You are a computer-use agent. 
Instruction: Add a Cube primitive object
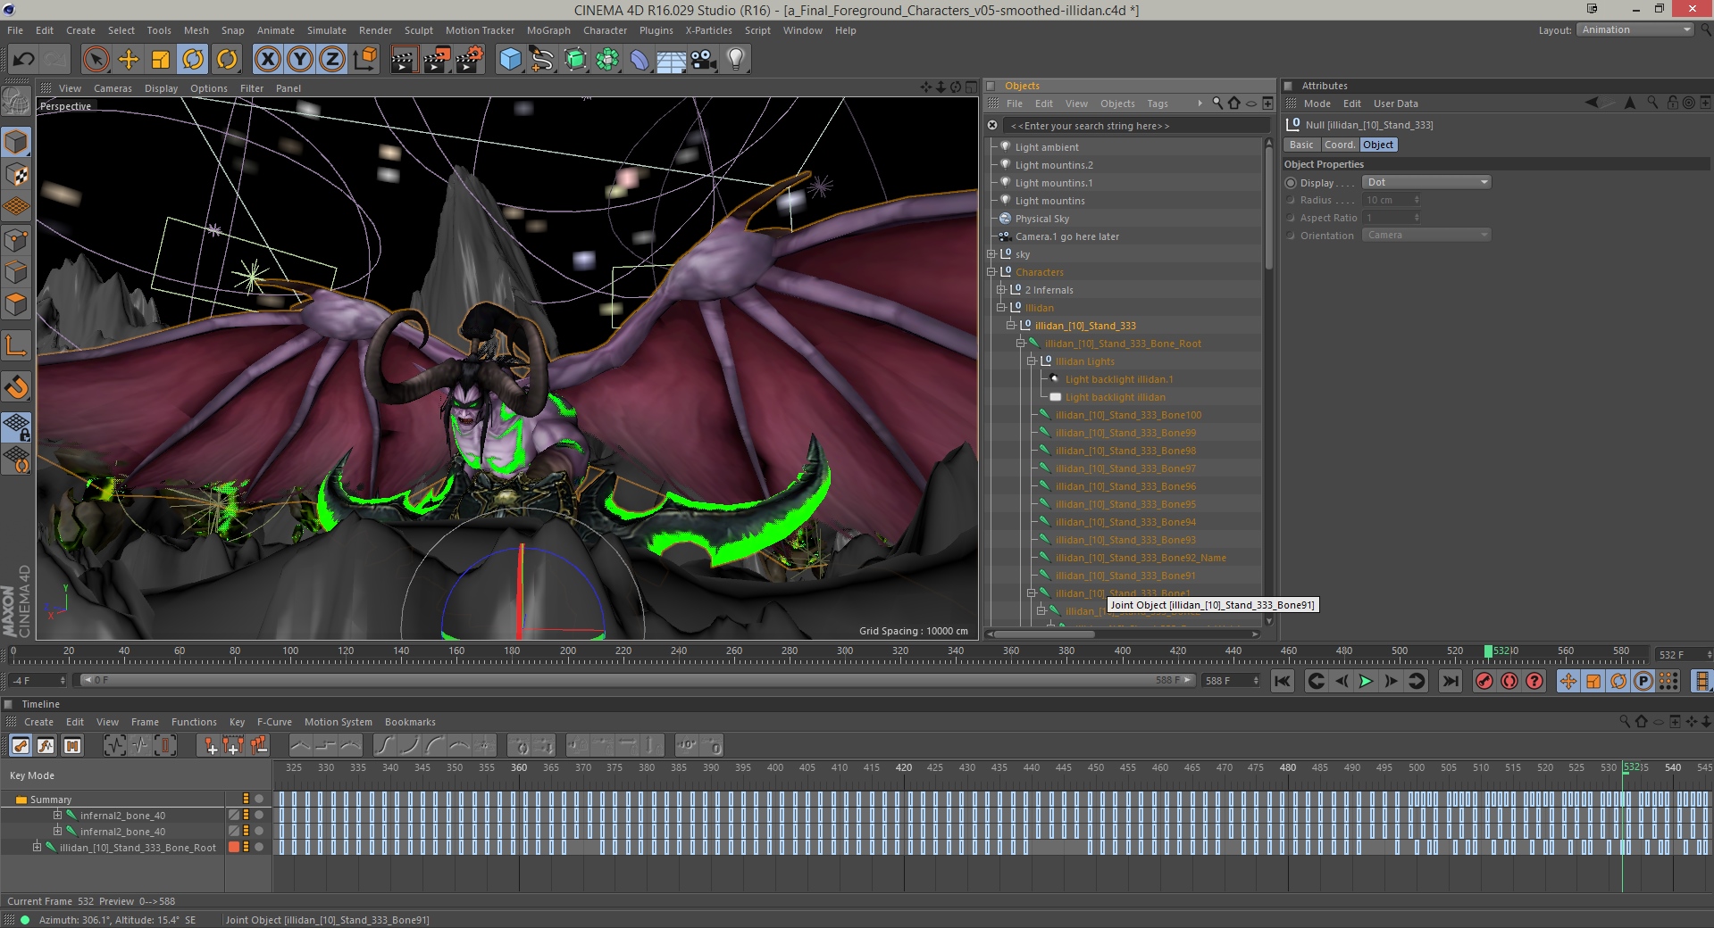(x=510, y=60)
